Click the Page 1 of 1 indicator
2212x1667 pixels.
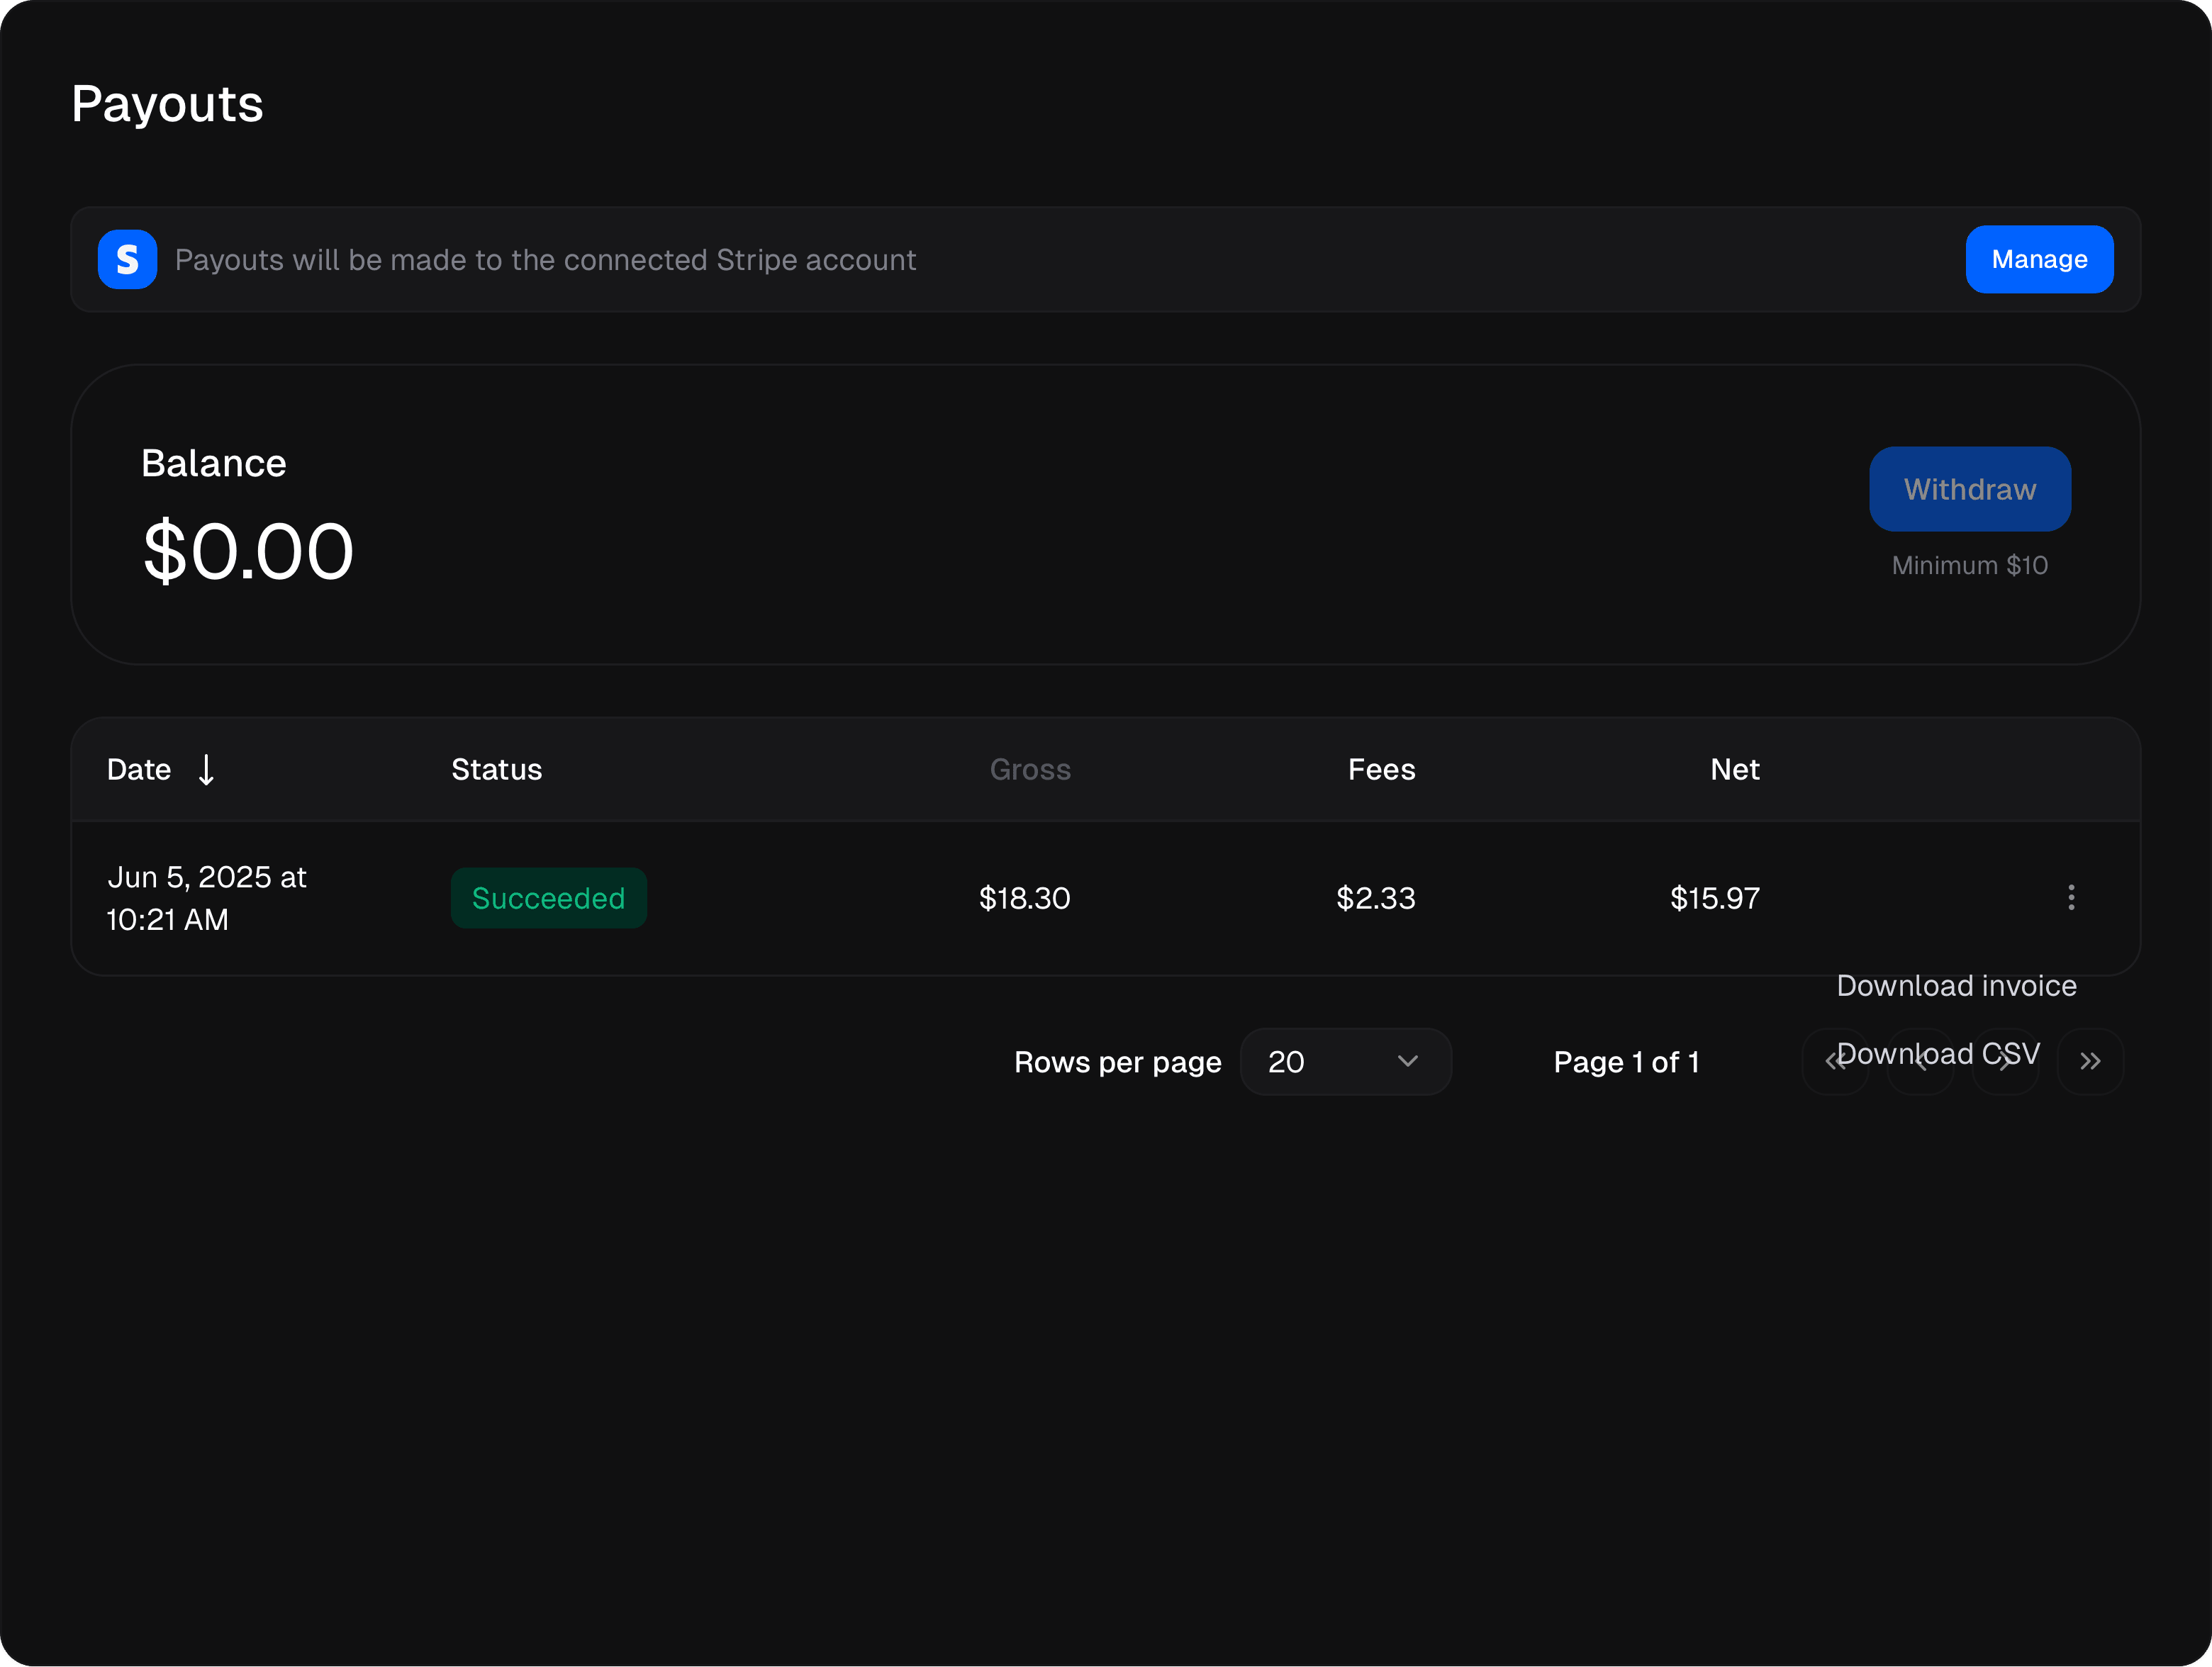(1626, 1062)
